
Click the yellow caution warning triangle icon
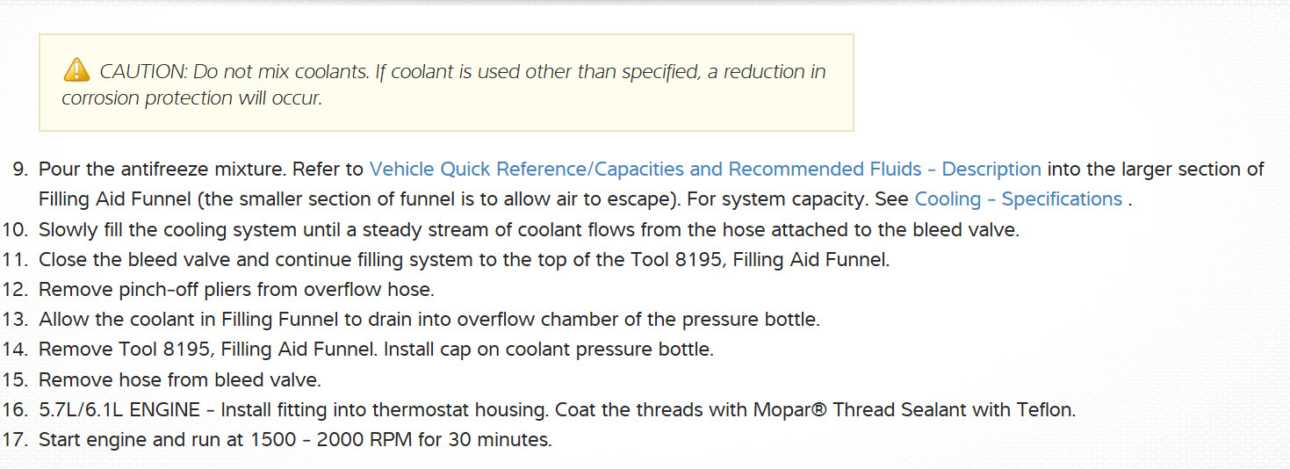(77, 69)
